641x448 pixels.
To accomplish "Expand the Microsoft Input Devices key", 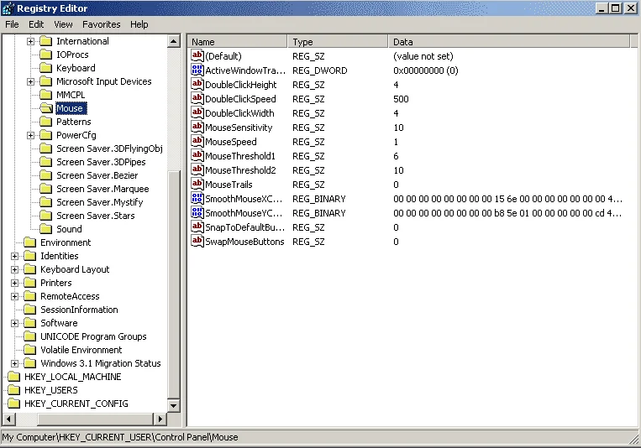I will point(30,81).
